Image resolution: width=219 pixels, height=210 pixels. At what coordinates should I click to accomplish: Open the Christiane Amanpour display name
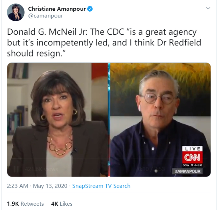point(57,9)
